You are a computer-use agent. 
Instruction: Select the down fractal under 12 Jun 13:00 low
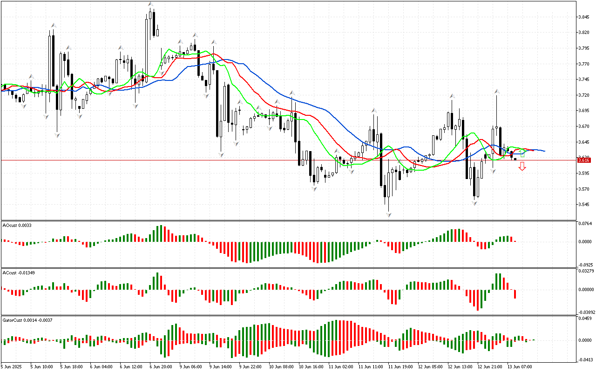(475, 203)
